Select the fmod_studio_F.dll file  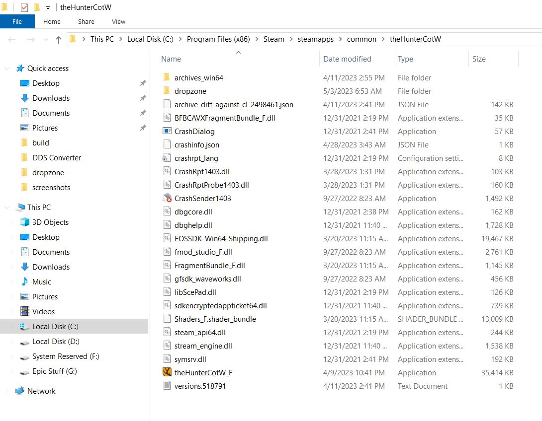pos(203,252)
